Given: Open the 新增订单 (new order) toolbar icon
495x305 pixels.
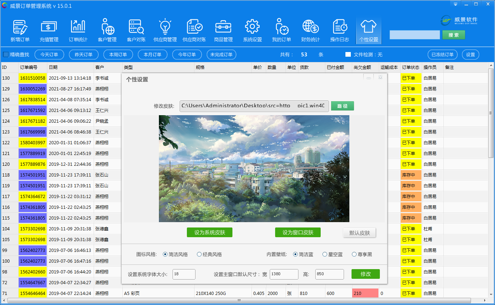Looking at the screenshot, I should tap(20, 31).
